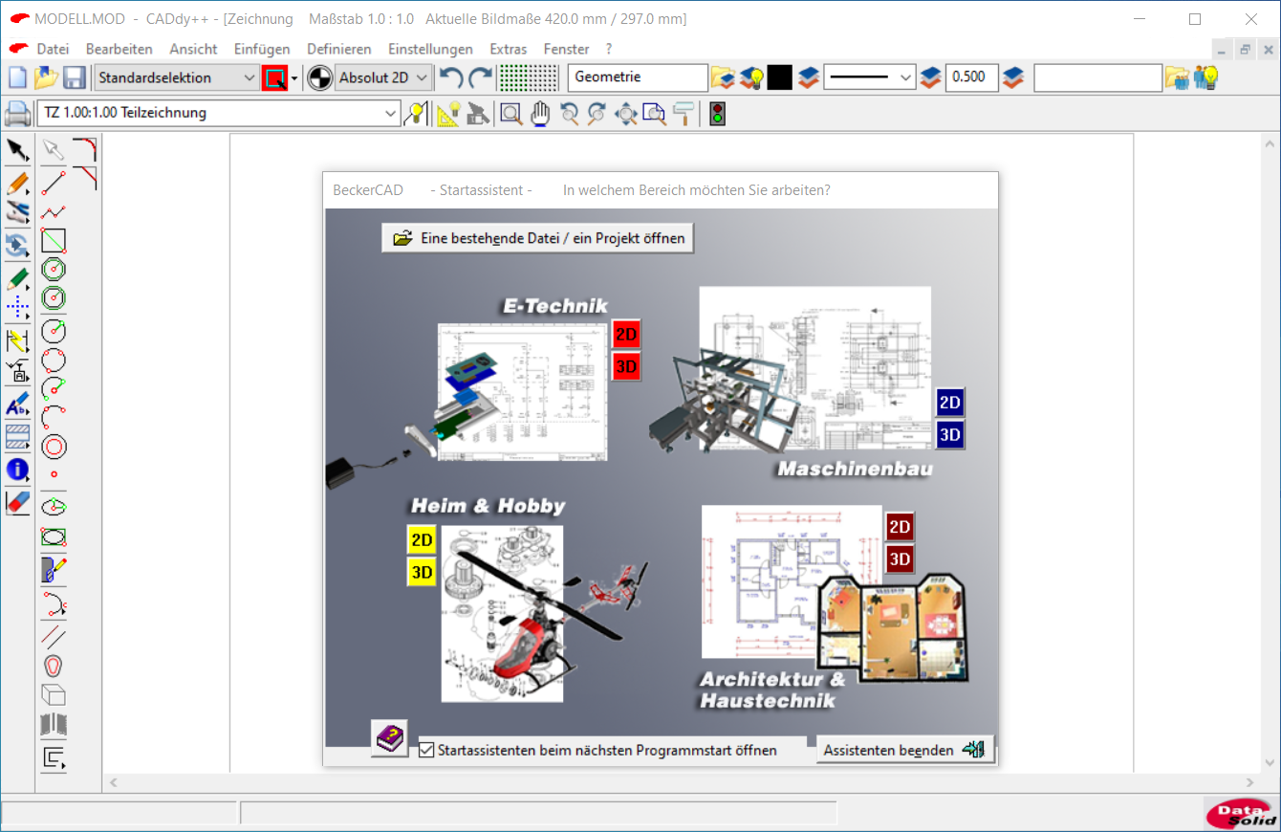Click Eine bestehende Datei / ein Projekt öffnen
This screenshot has width=1281, height=832.
coord(538,238)
